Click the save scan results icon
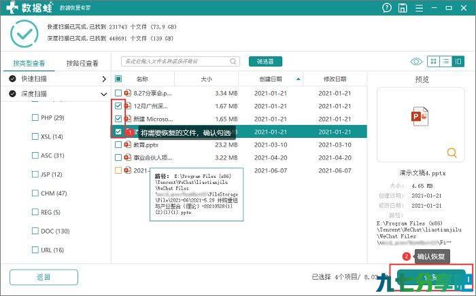Screen dimensions: 476x296 403,7
